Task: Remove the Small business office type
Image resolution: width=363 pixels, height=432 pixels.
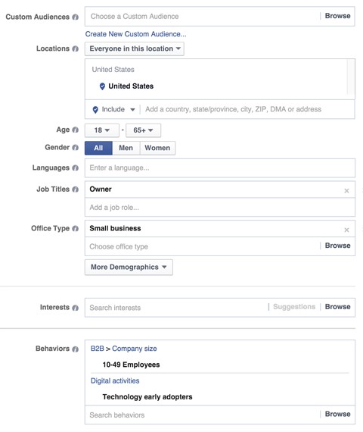Action: point(346,230)
